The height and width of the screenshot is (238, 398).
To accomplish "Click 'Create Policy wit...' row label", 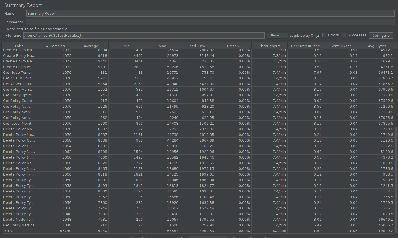I will [x=19, y=67].
